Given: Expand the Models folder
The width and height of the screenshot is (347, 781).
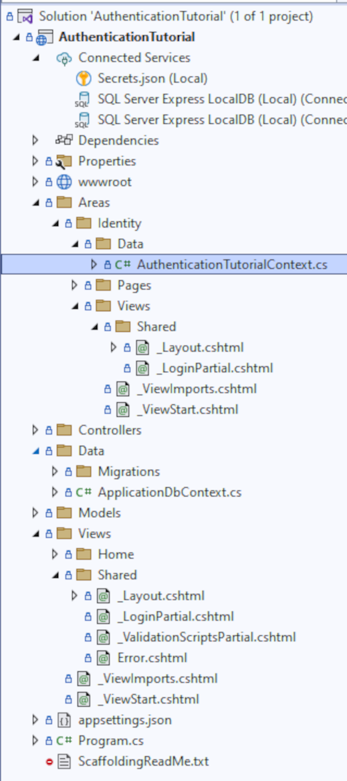Looking at the screenshot, I should coord(35,513).
